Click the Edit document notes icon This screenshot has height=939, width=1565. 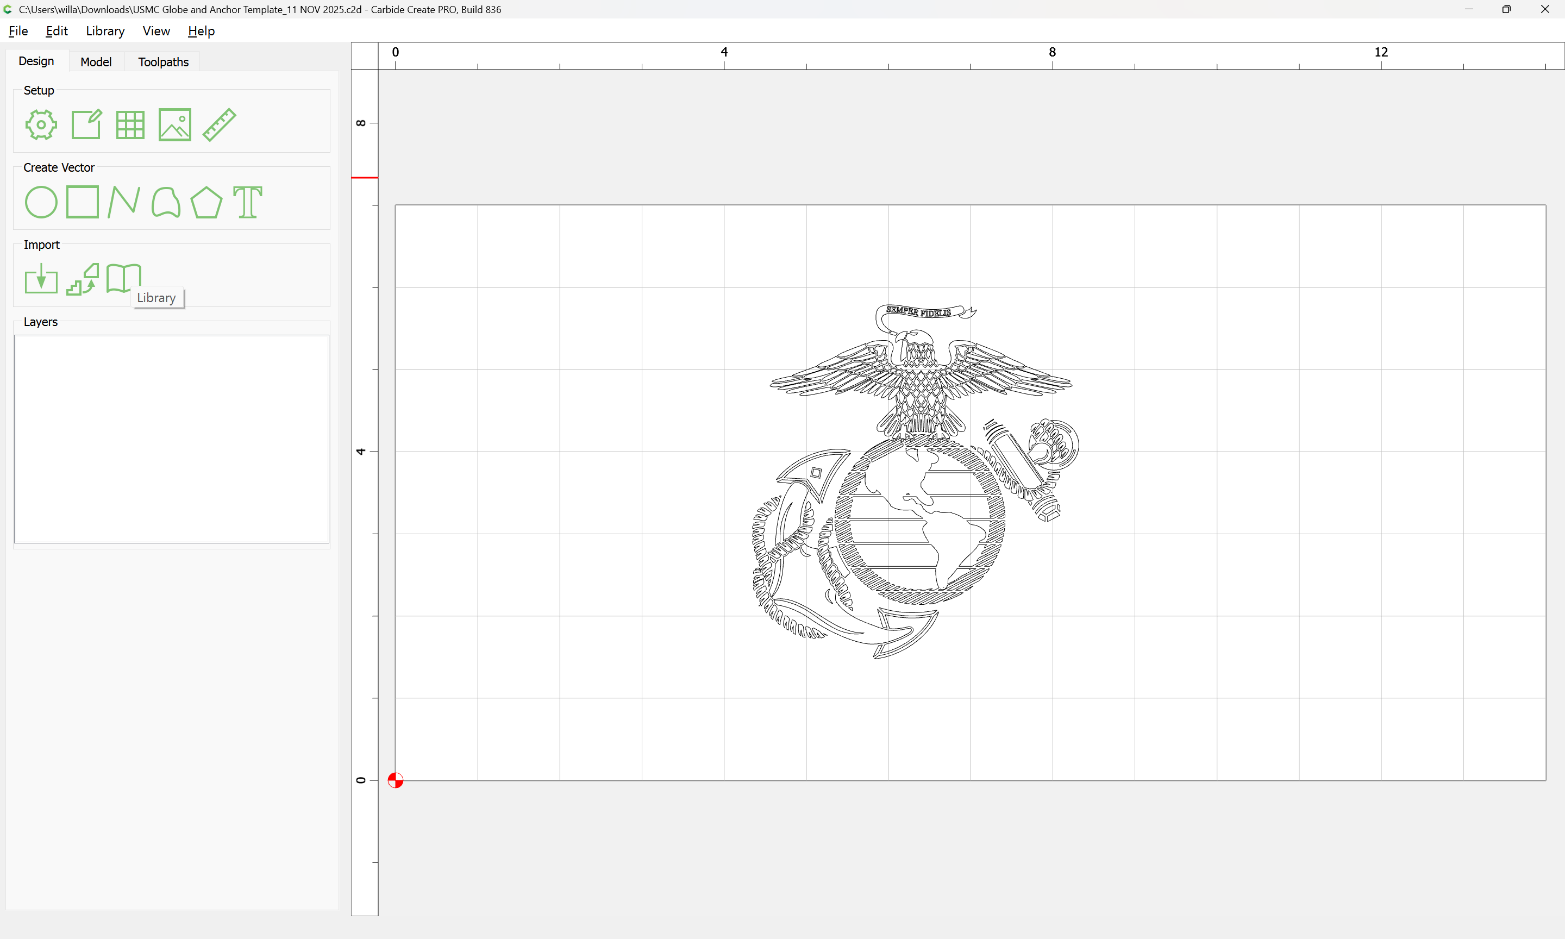click(86, 124)
